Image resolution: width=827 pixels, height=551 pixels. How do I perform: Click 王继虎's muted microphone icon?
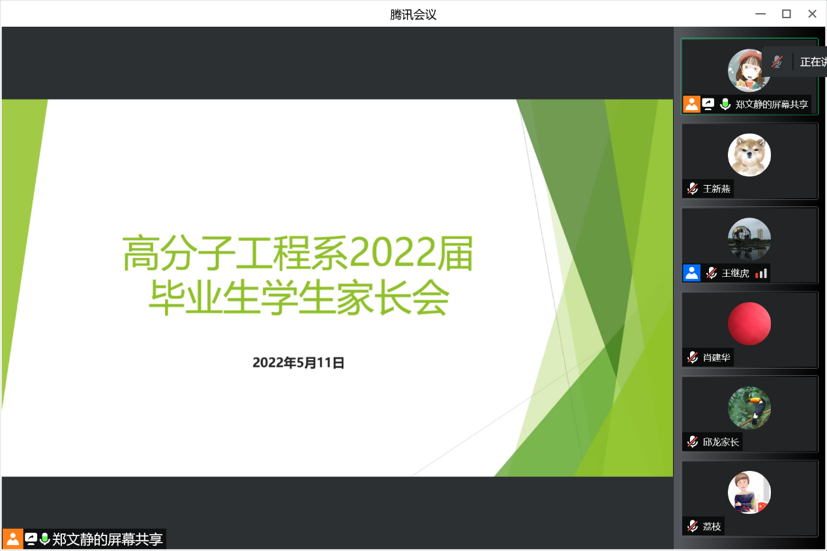click(711, 273)
